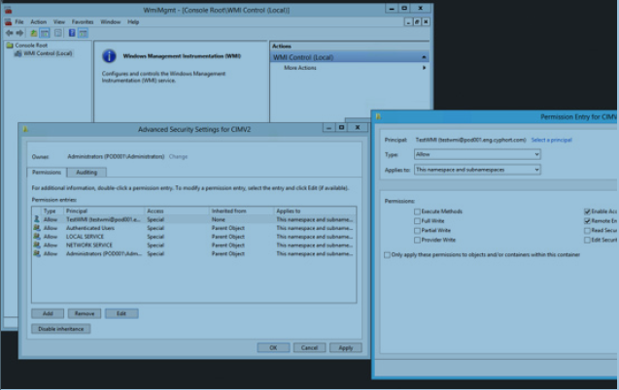Select the Administrators (POD001\Adm...) entry row
The width and height of the screenshot is (619, 390).
tap(193, 254)
